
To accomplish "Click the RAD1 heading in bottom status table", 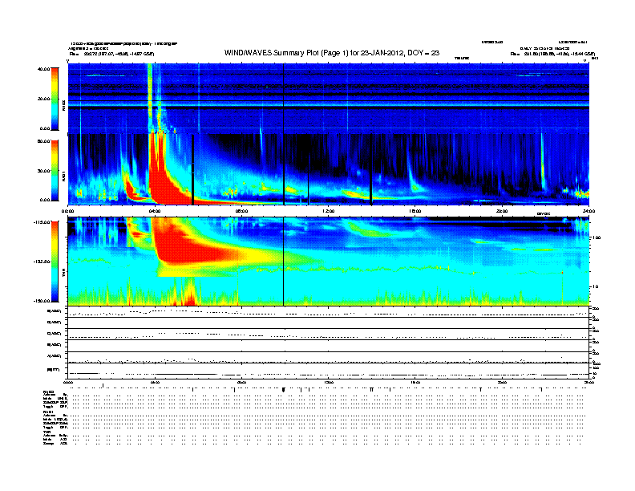I will tap(48, 412).
